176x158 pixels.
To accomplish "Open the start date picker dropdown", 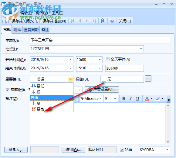I will [x=70, y=60].
